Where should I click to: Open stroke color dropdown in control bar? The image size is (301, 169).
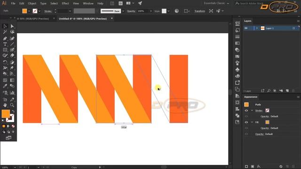40,11
